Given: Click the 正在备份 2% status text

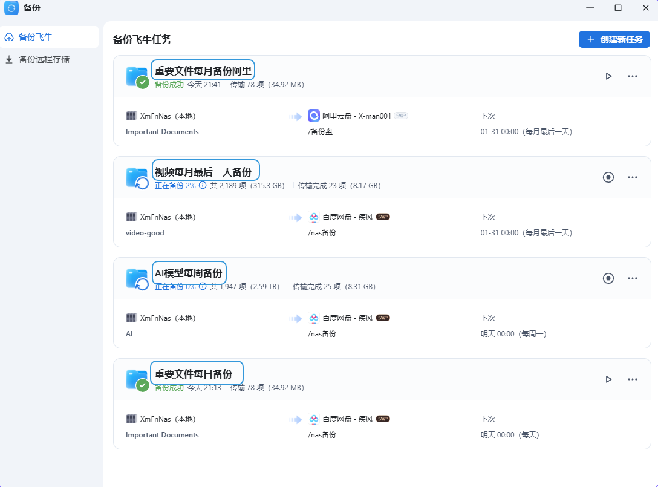Looking at the screenshot, I should [x=175, y=186].
